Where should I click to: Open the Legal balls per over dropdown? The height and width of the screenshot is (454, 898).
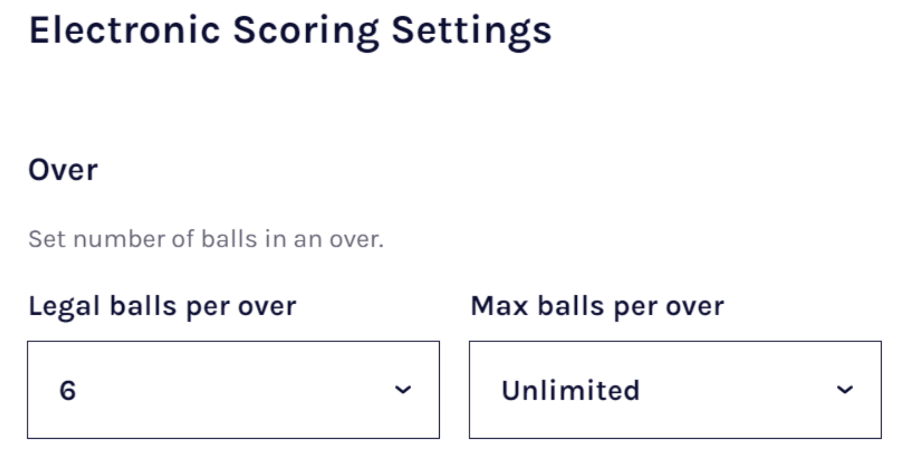click(x=233, y=389)
